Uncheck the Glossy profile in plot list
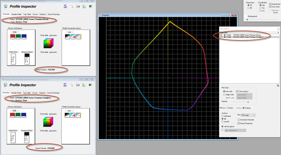The image size is (281, 155). pyautogui.click(x=221, y=35)
